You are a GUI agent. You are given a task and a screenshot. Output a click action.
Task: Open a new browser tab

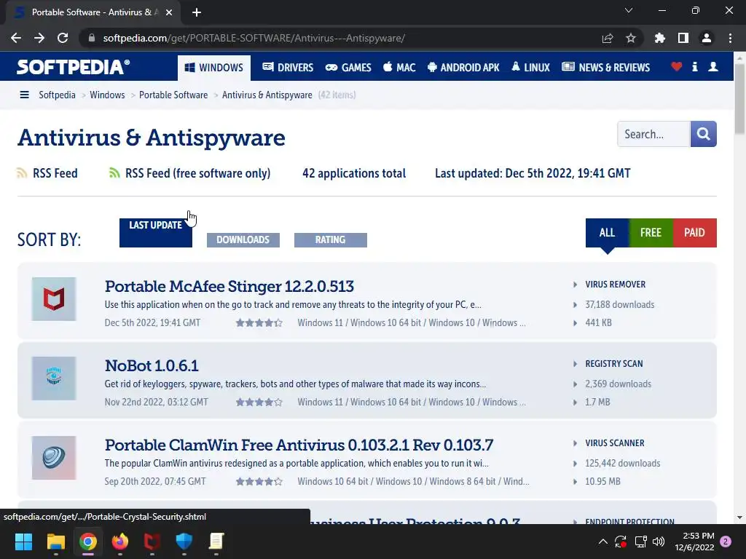(x=197, y=12)
